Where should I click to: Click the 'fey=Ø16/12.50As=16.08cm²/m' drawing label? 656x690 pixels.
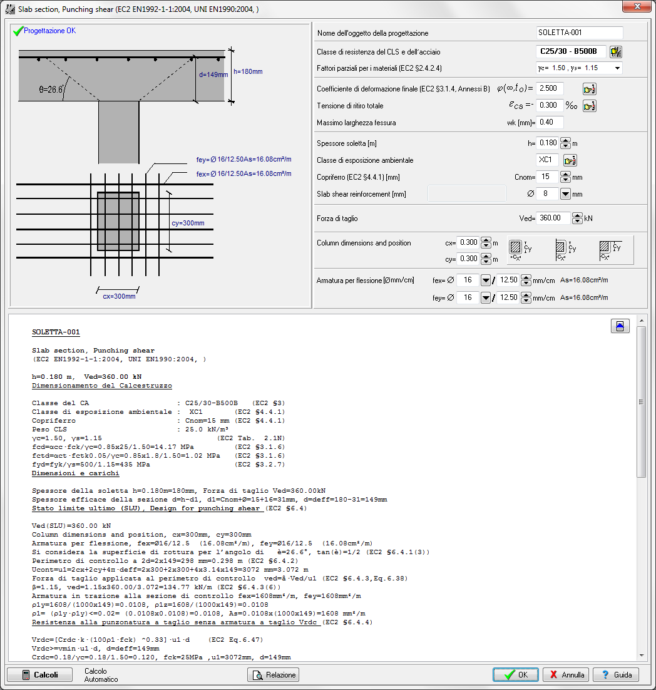pos(243,159)
